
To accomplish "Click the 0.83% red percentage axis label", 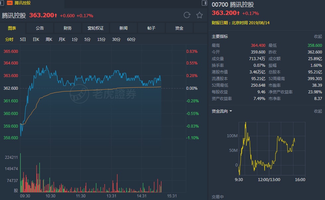I will coord(192,51).
